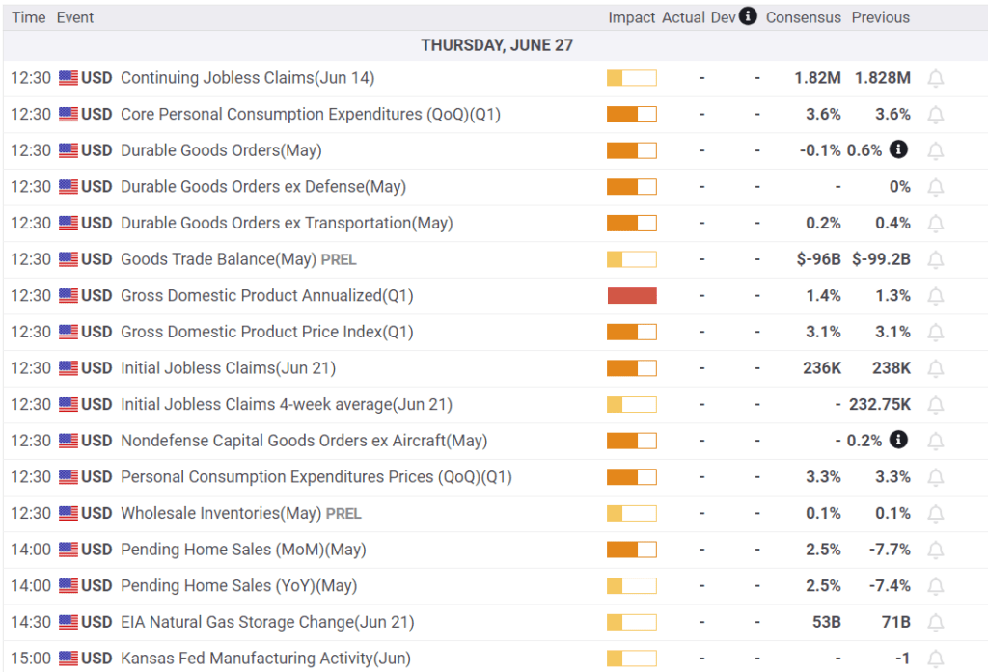Set alert bell for Durable Goods ex Transportation
Viewport: 988px width, 672px height.
(936, 224)
